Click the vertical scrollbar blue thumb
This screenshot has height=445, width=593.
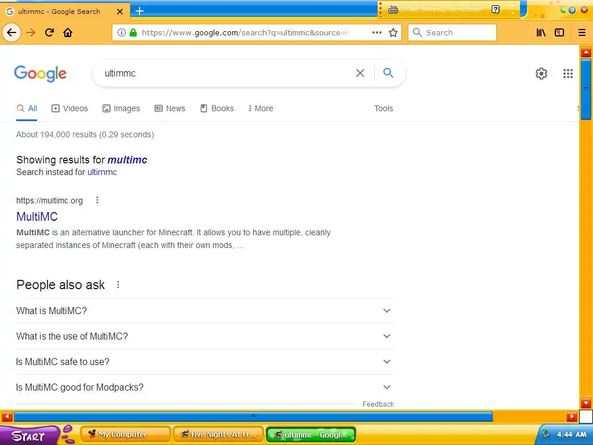586,89
